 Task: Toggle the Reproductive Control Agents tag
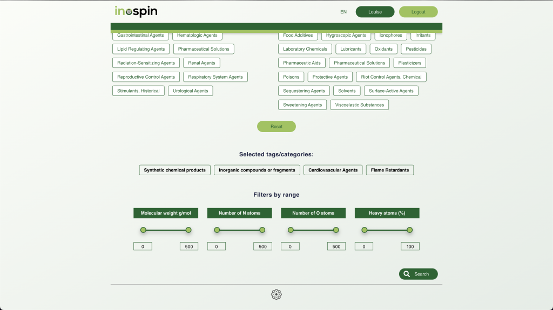(146, 77)
